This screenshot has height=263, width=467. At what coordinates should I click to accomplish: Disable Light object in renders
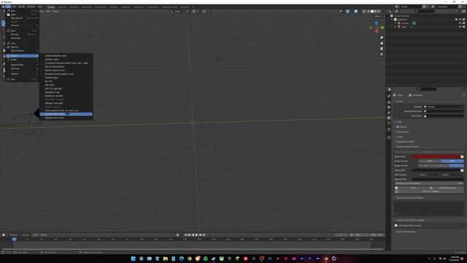click(x=464, y=26)
